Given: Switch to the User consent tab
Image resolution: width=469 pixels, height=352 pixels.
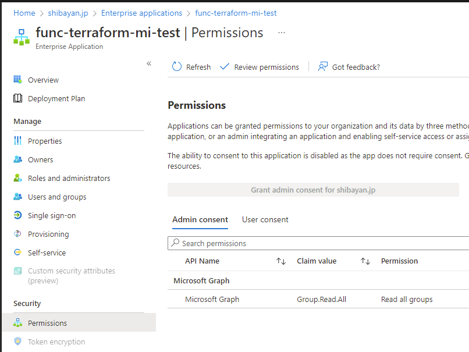Looking at the screenshot, I should click(x=265, y=220).
